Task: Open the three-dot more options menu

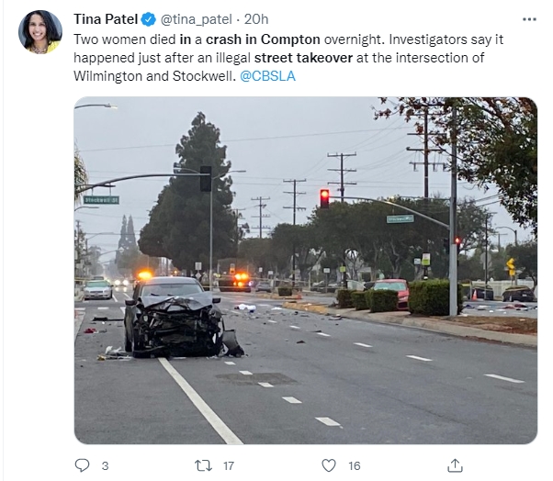Action: pos(529,19)
